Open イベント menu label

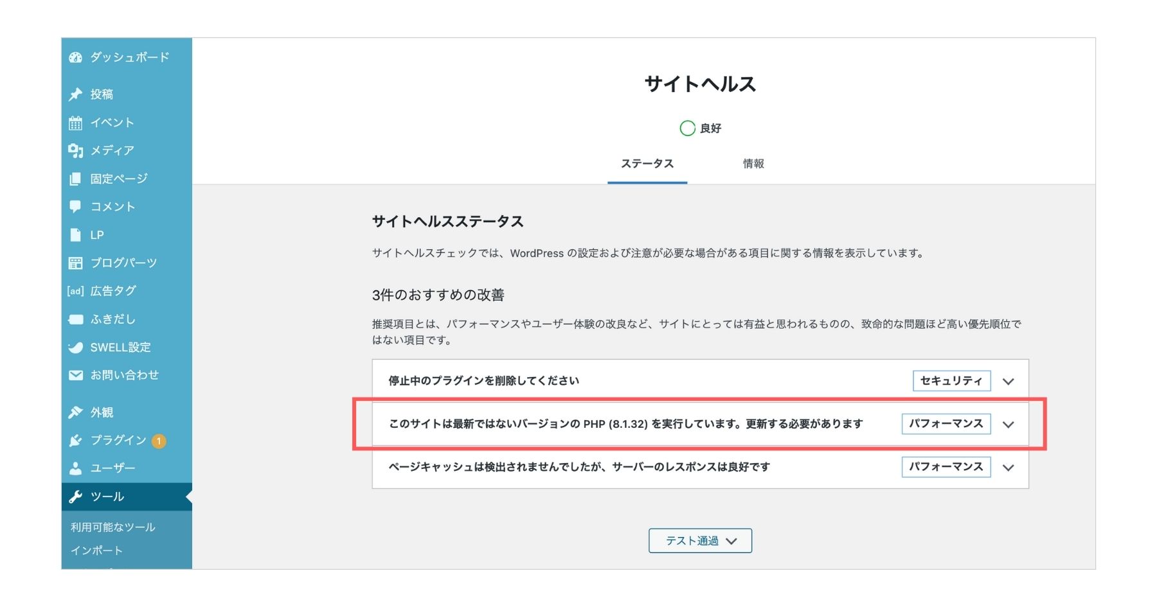[x=112, y=122]
